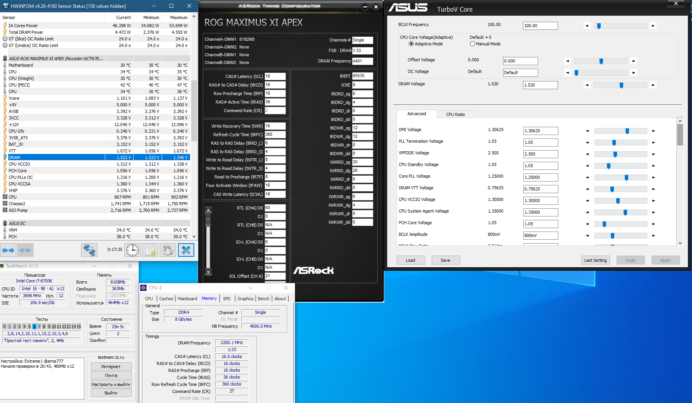Increase VPPDDR Voltage with right arrow
Viewport: 692px width, 403px height.
click(x=654, y=154)
